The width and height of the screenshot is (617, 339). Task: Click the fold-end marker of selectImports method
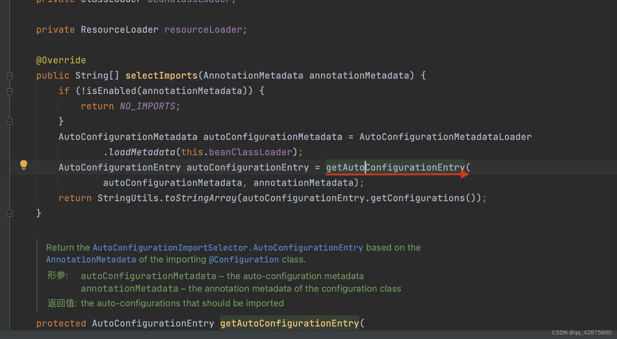click(10, 213)
